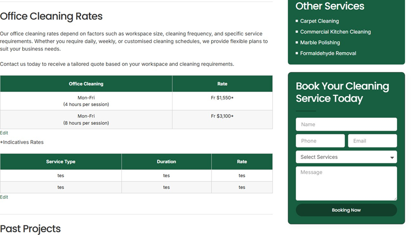Screen dimensions: 411x235
Task: Click Edit below the Office Cleaning table
Action: 4,133
